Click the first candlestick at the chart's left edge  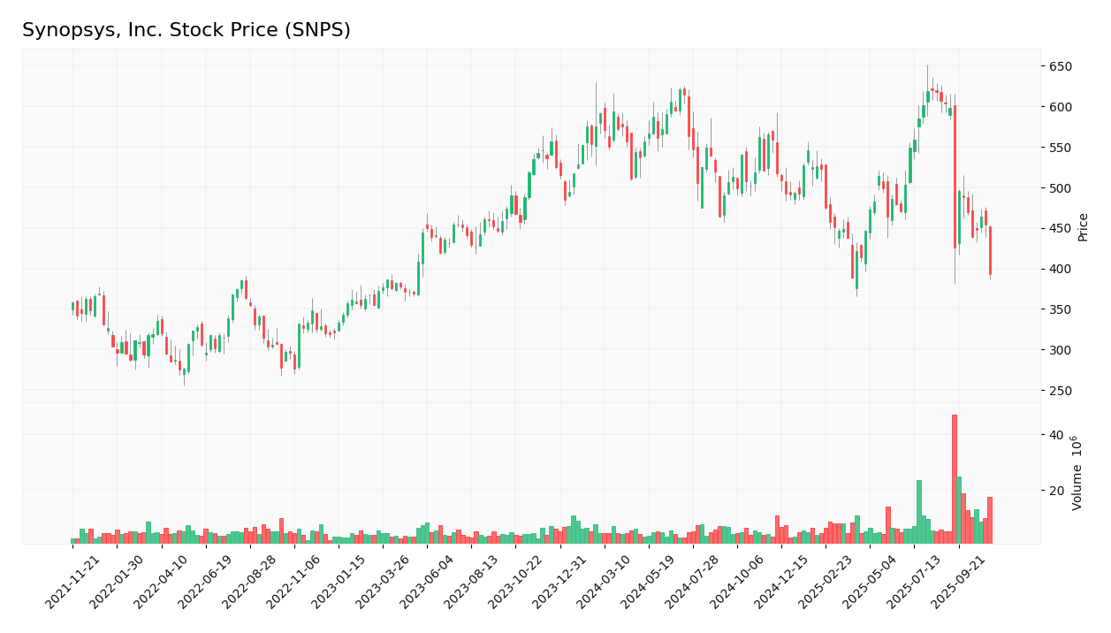coord(72,308)
